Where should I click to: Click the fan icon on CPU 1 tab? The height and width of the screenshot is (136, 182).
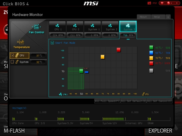(x=57, y=25)
